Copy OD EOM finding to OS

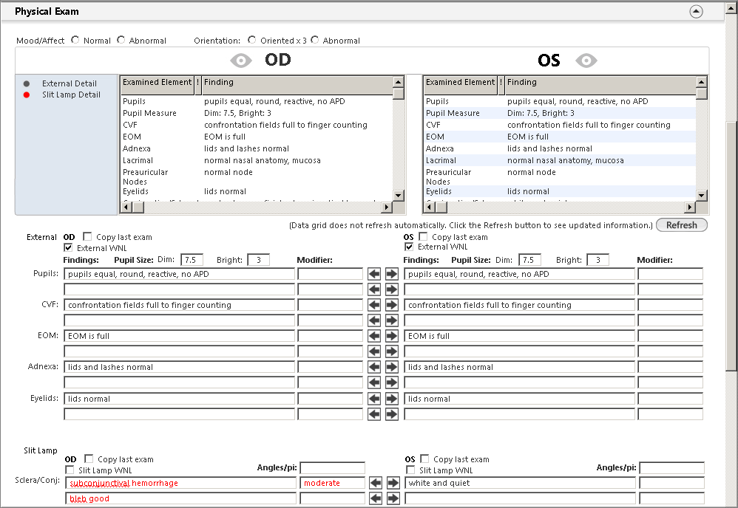pos(392,336)
